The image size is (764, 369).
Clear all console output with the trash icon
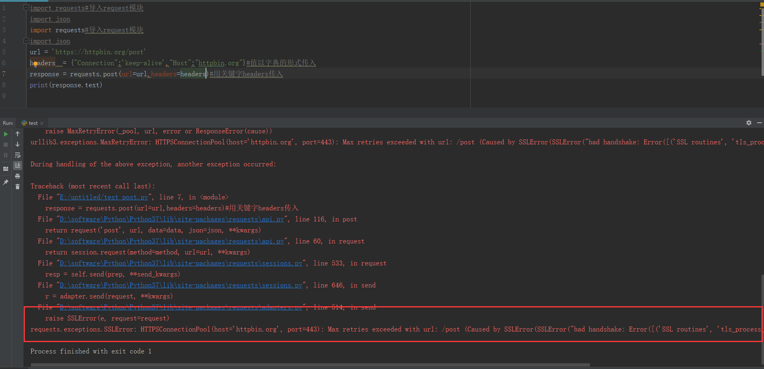pos(18,186)
